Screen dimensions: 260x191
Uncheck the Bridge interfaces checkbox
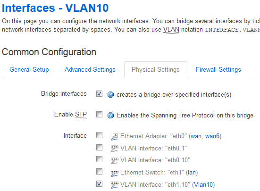(x=99, y=93)
